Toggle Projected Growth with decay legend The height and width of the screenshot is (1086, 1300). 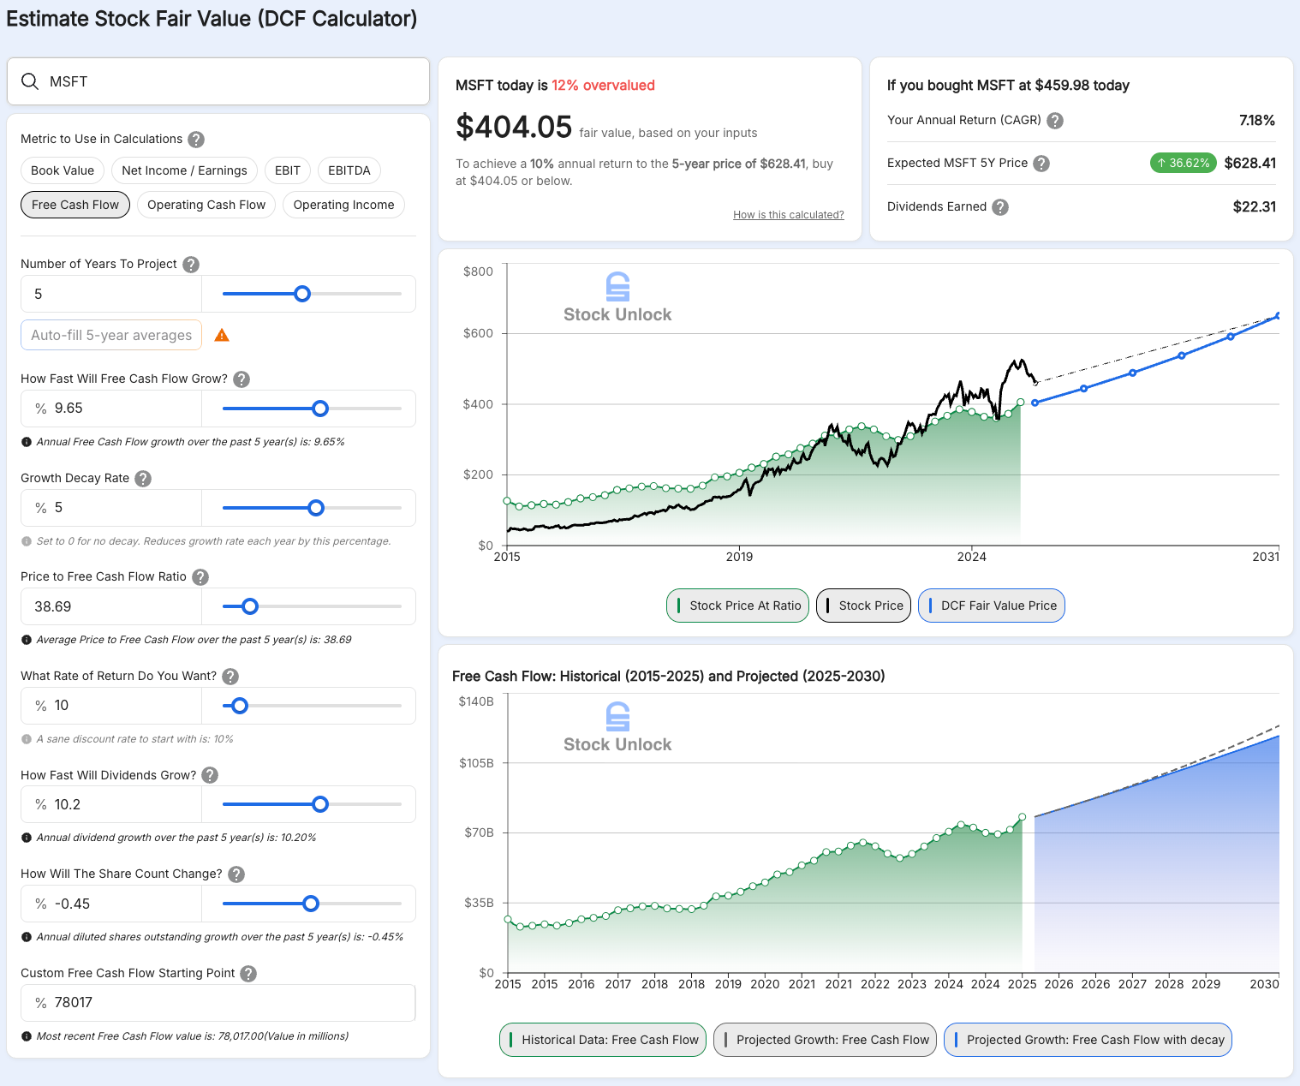click(x=1088, y=1040)
